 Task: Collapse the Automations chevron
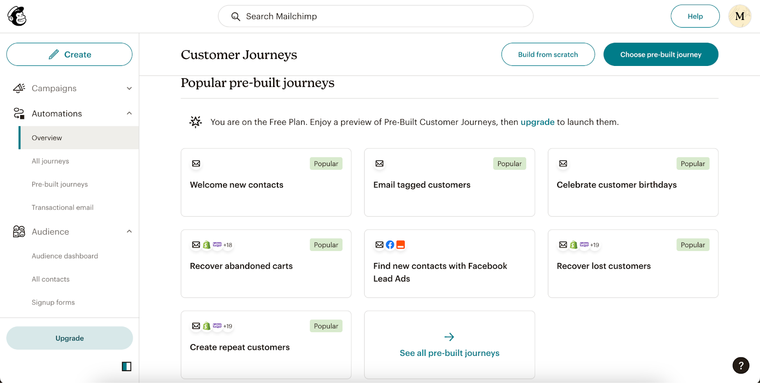click(x=129, y=113)
